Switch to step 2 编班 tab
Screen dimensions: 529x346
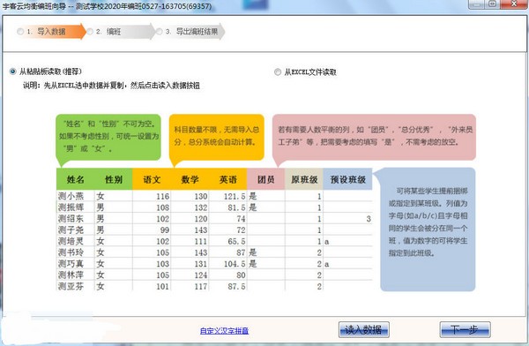(121, 32)
